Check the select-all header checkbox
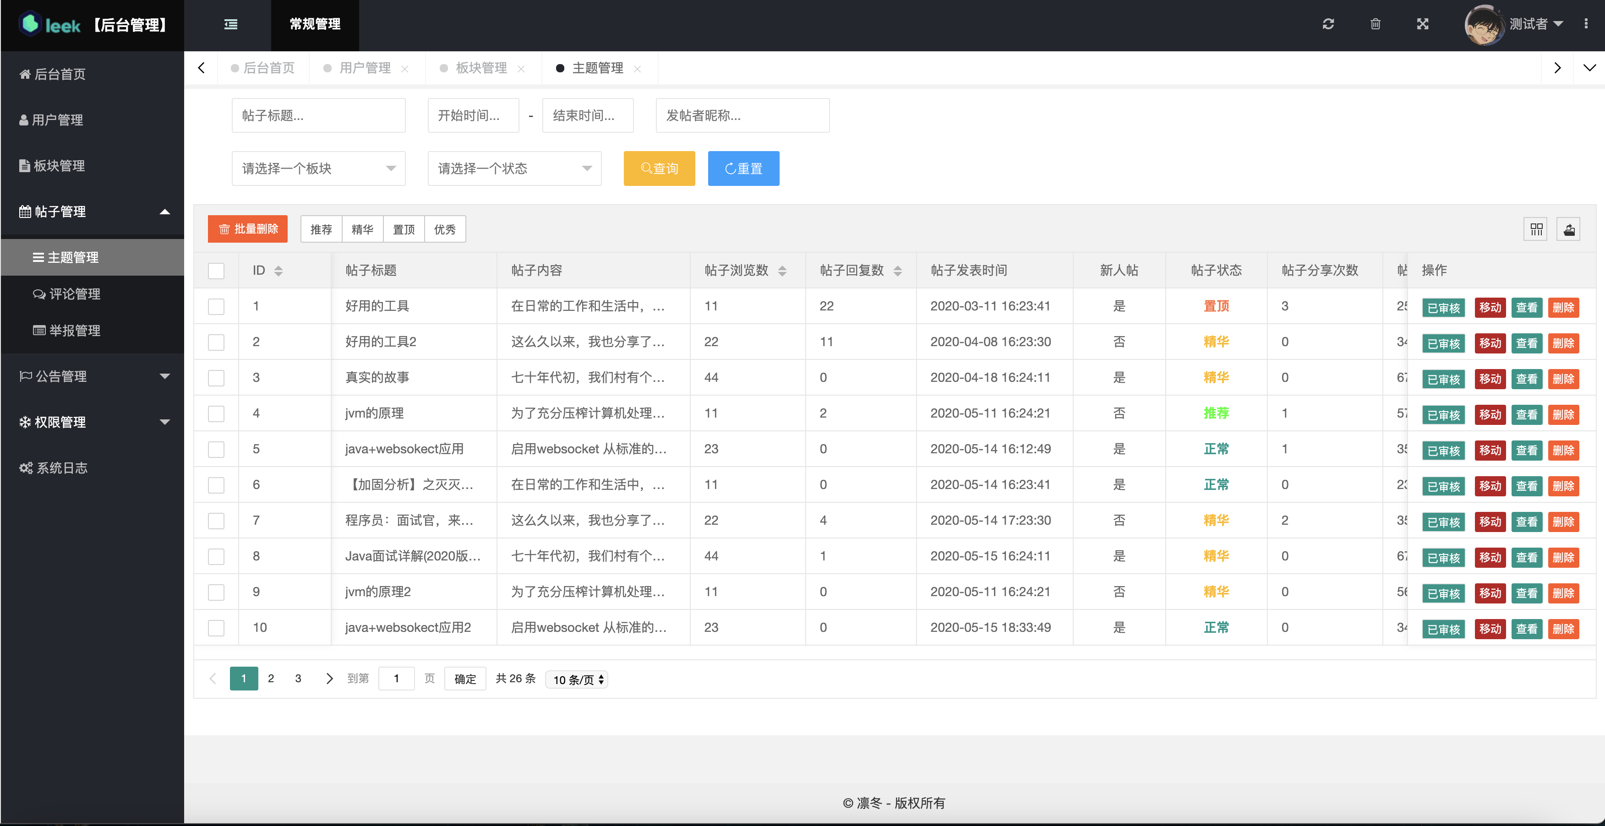 (216, 271)
